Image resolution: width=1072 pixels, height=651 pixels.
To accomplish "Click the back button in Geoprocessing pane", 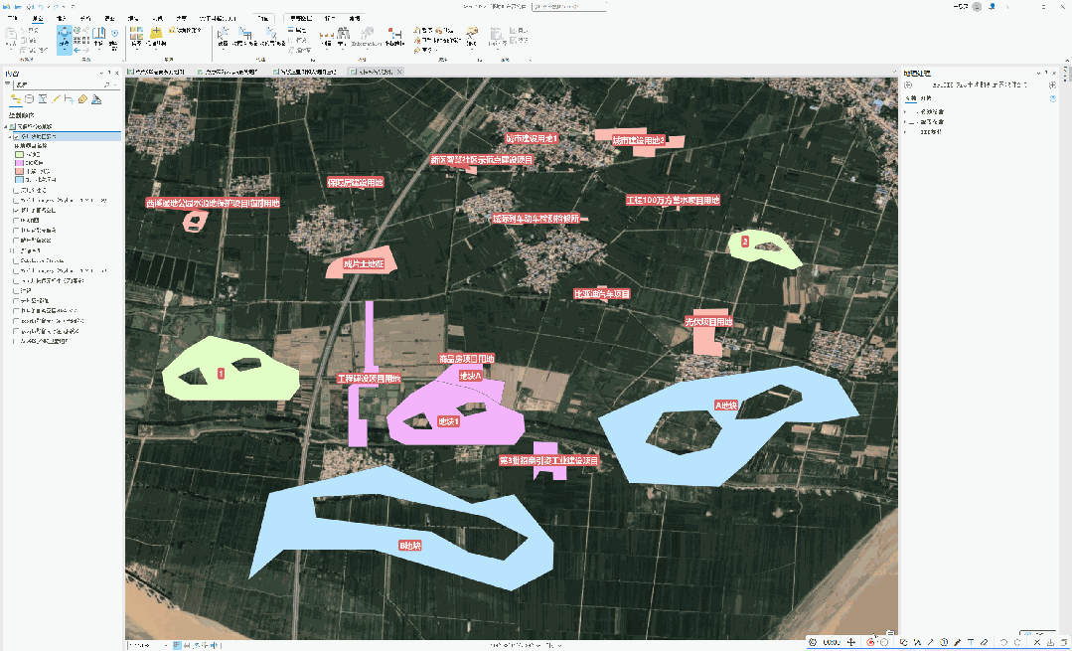I will click(906, 85).
